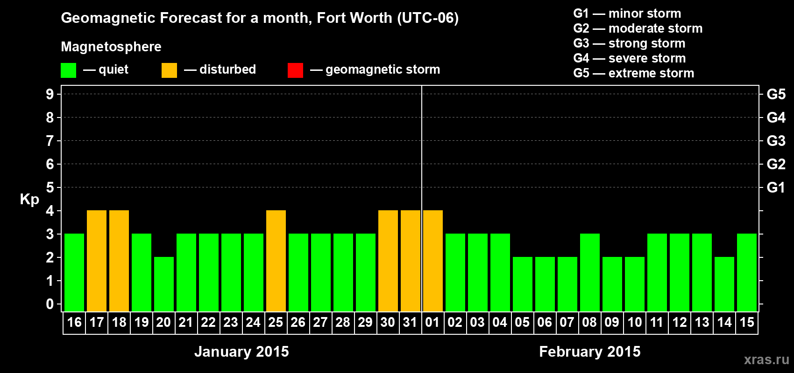Click the green quiet legend swatch
Screen dimensions: 794x373
click(x=68, y=70)
